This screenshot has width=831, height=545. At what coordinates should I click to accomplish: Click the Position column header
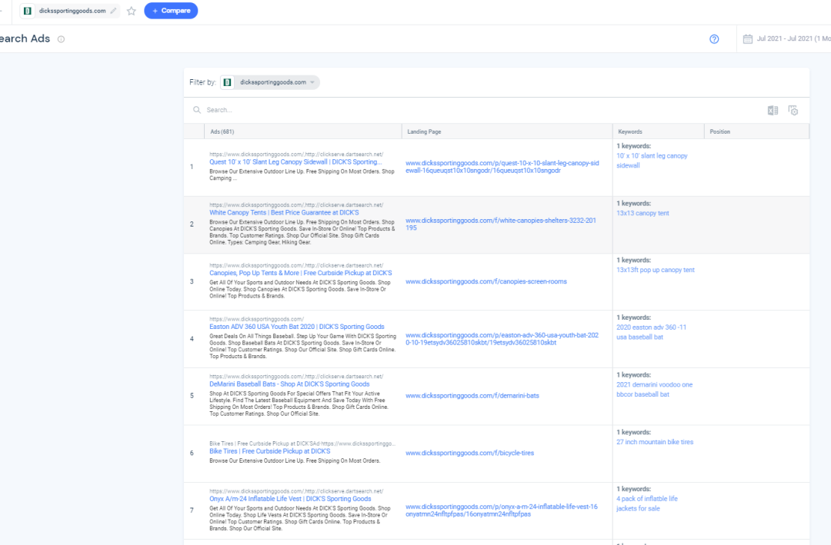[719, 131]
